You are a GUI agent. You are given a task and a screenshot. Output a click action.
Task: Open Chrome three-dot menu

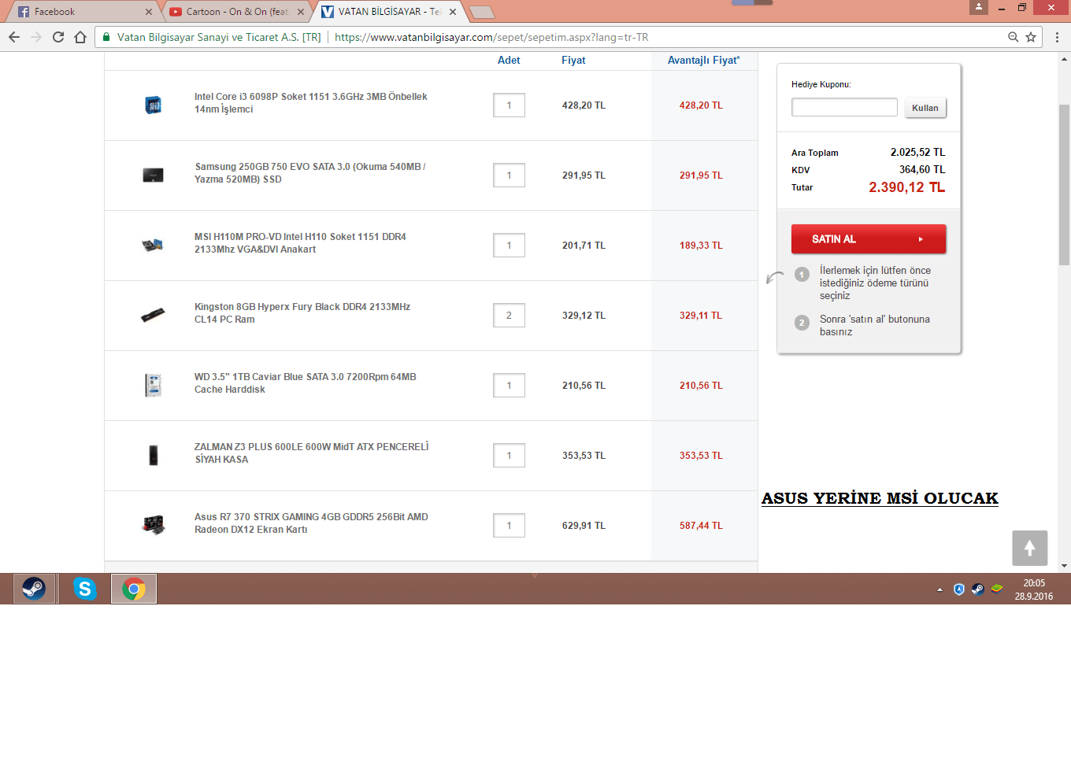(1057, 37)
